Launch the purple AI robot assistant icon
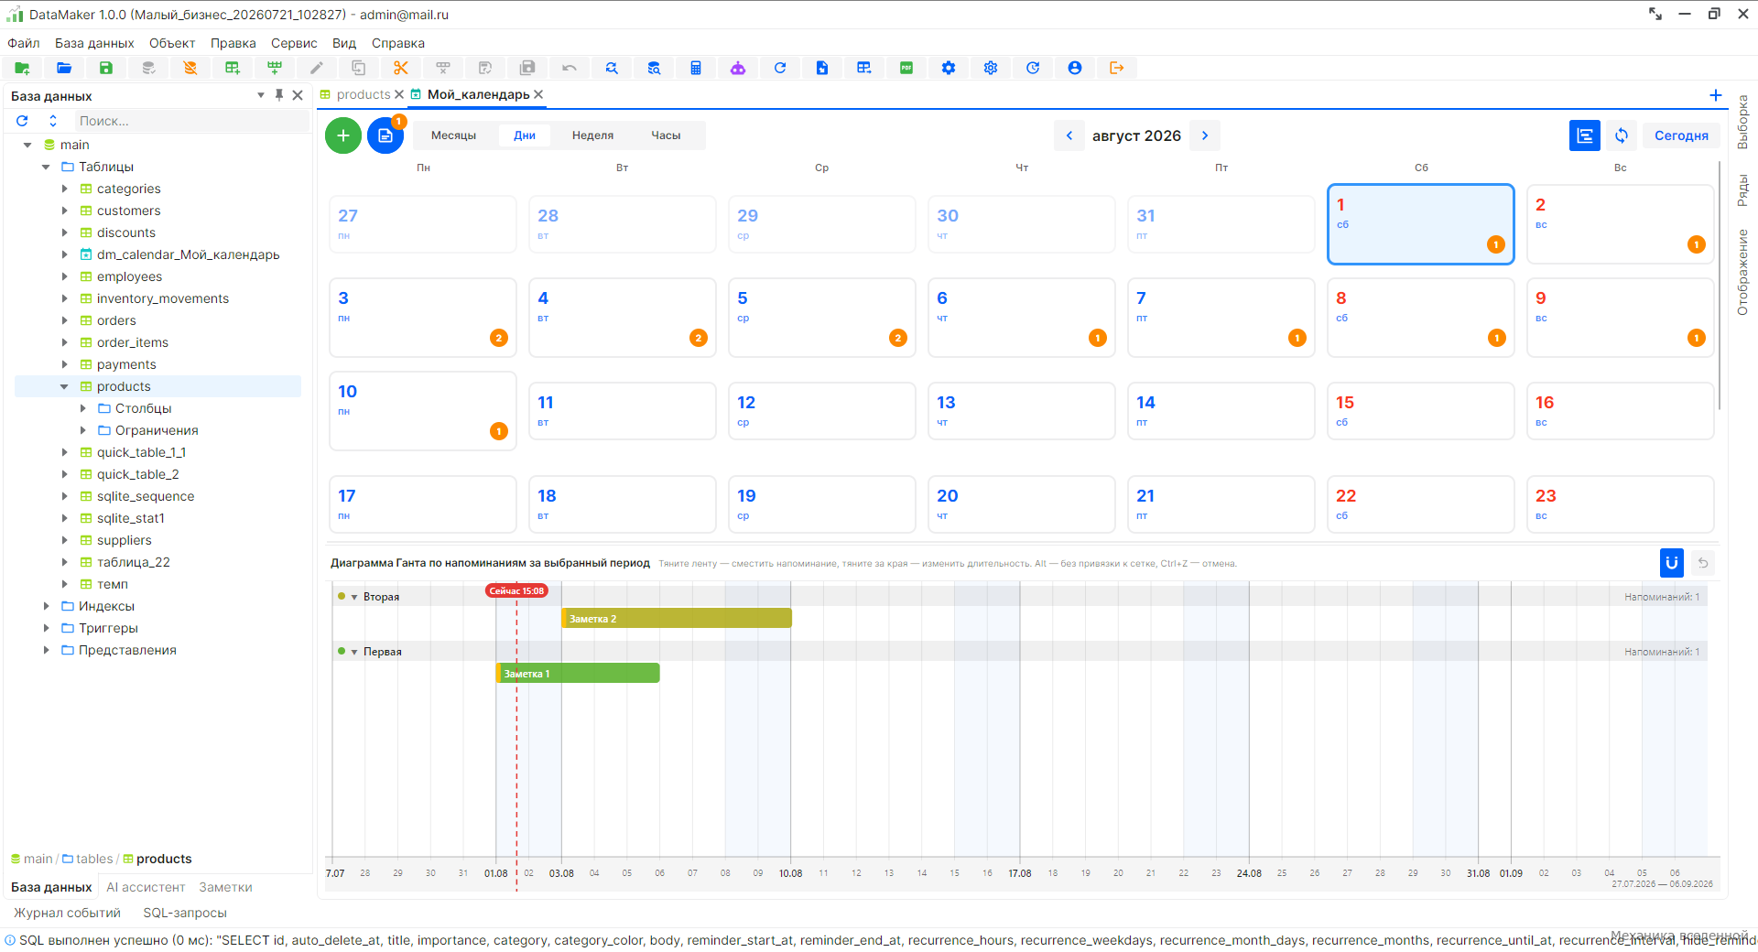This screenshot has height=952, width=1758. click(738, 68)
